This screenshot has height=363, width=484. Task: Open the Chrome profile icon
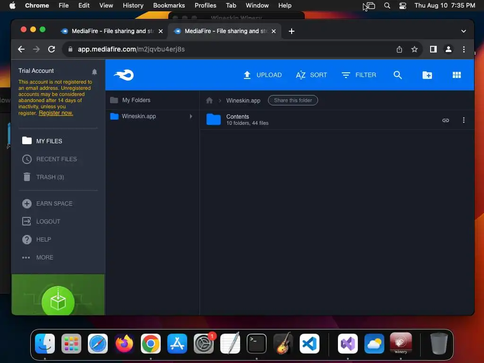pos(448,49)
